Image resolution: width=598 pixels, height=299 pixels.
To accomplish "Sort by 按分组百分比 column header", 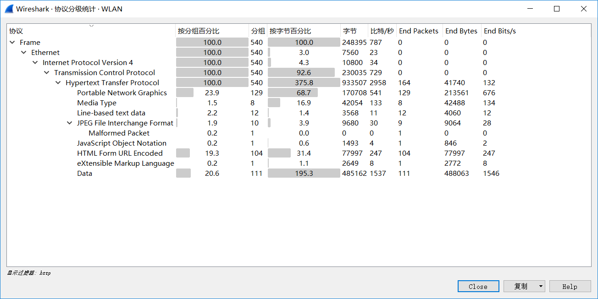I will click(212, 31).
